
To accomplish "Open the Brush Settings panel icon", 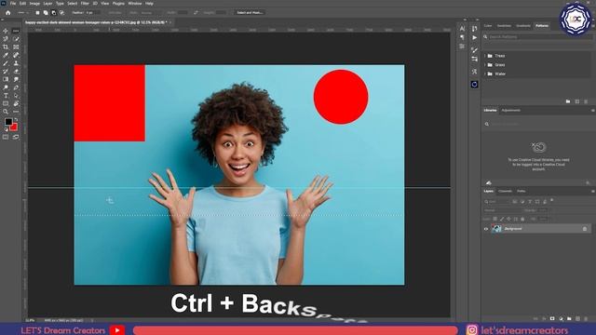I will pos(474,50).
